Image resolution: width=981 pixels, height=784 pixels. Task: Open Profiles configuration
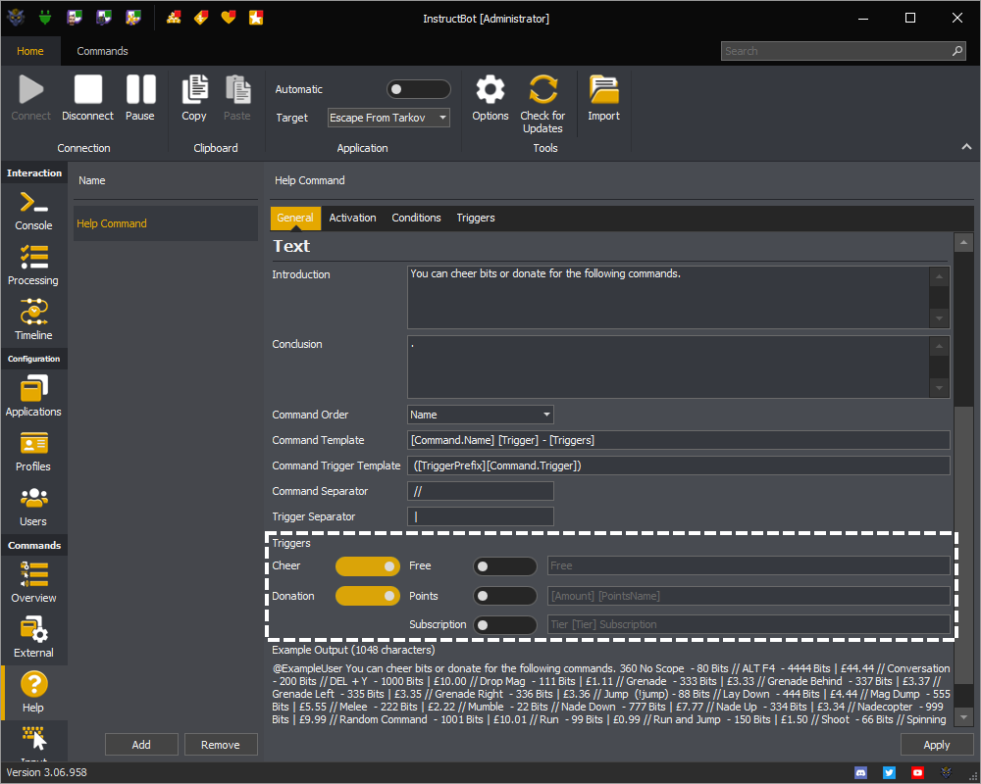pos(33,452)
